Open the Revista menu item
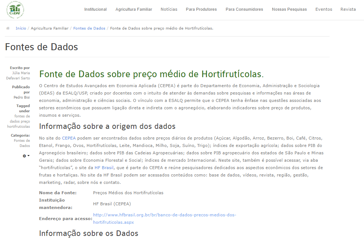364x240 pixels. (348, 10)
